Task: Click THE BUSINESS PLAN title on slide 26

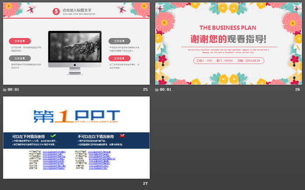Action: click(228, 27)
